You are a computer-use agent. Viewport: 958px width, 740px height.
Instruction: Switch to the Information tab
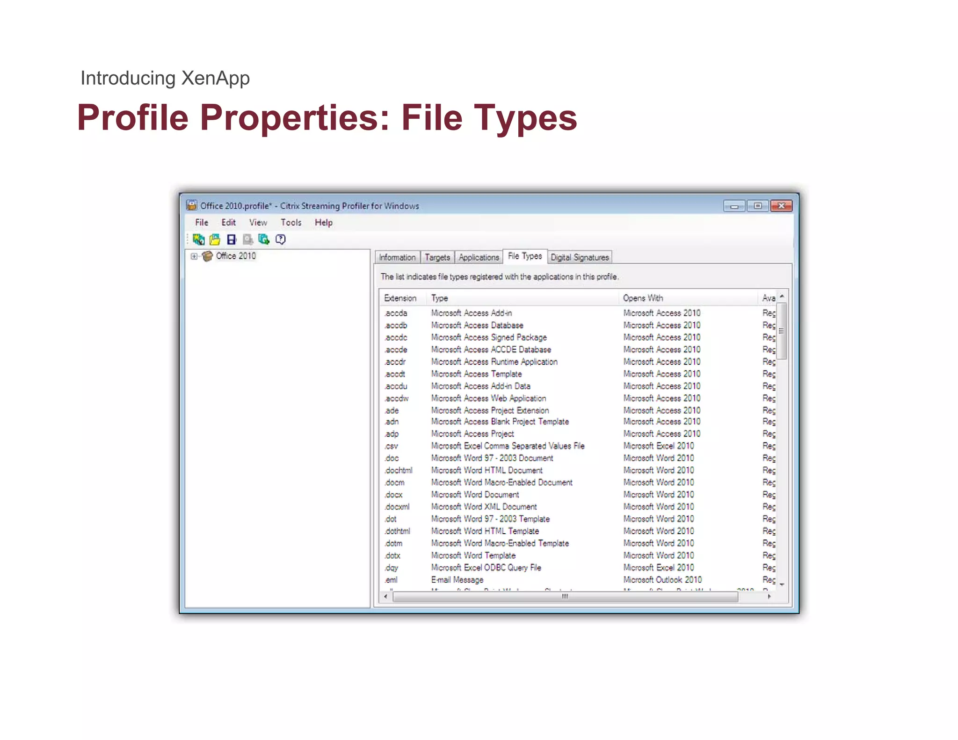click(x=397, y=257)
